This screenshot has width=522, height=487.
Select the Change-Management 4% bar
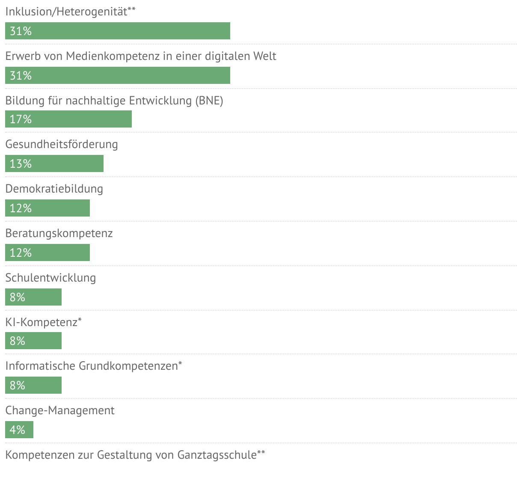pyautogui.click(x=19, y=430)
